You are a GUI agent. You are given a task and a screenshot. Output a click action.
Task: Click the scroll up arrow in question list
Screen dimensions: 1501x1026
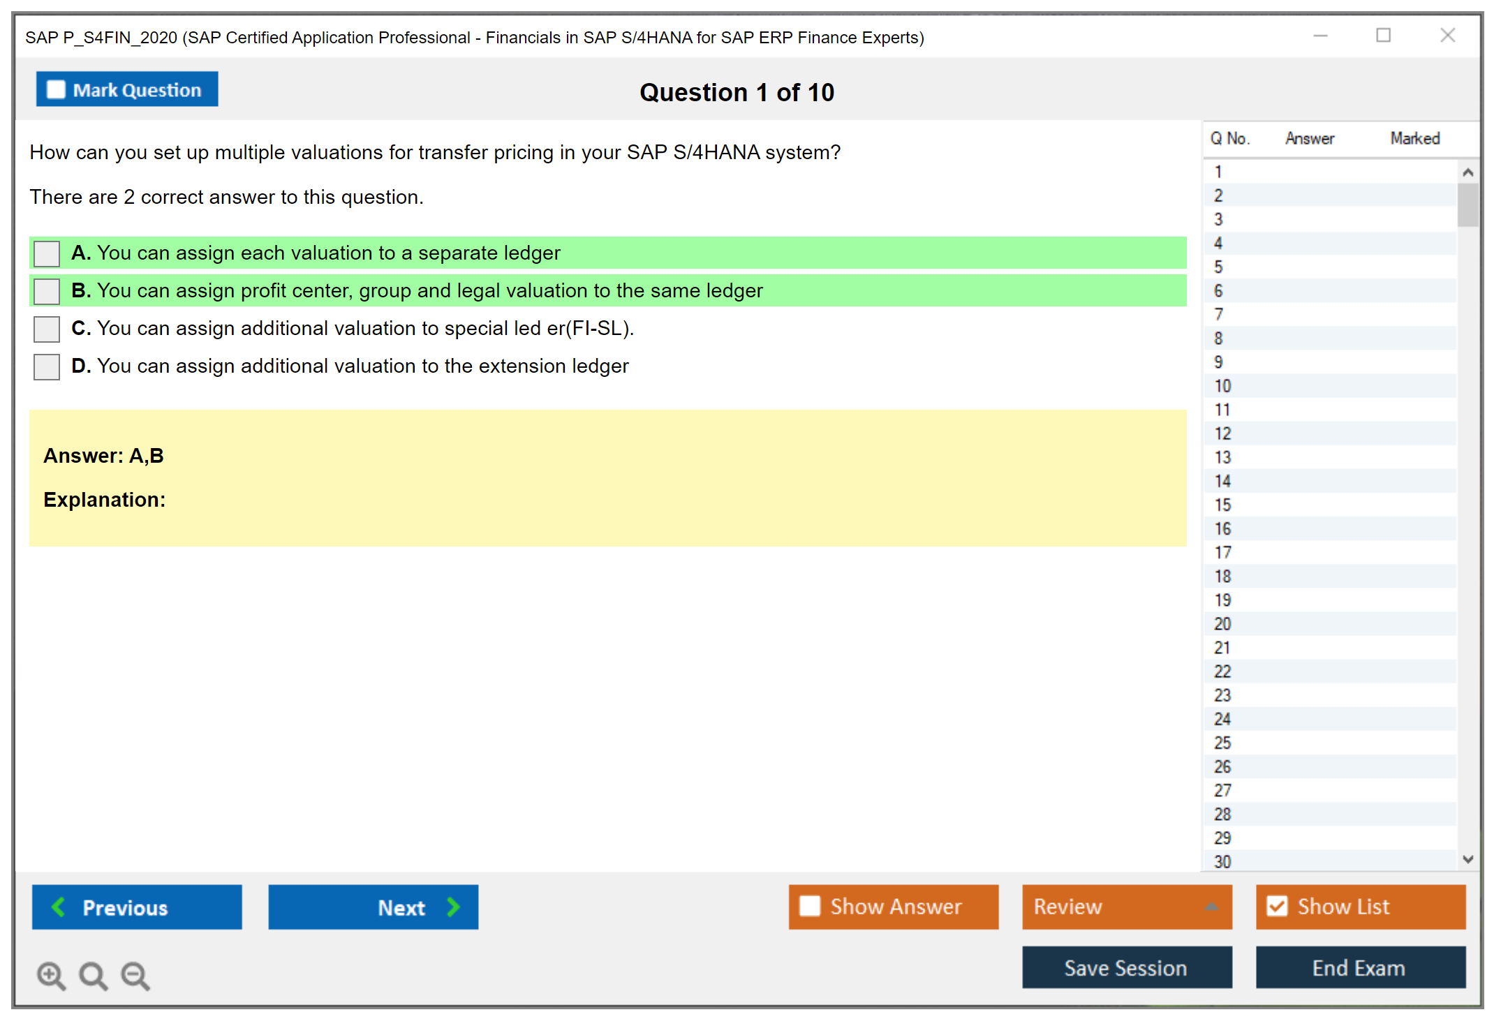1467,172
